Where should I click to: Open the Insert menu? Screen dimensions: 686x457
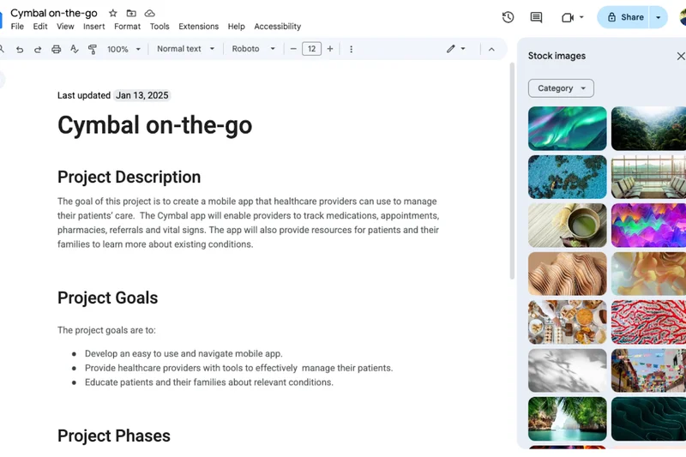click(x=94, y=27)
